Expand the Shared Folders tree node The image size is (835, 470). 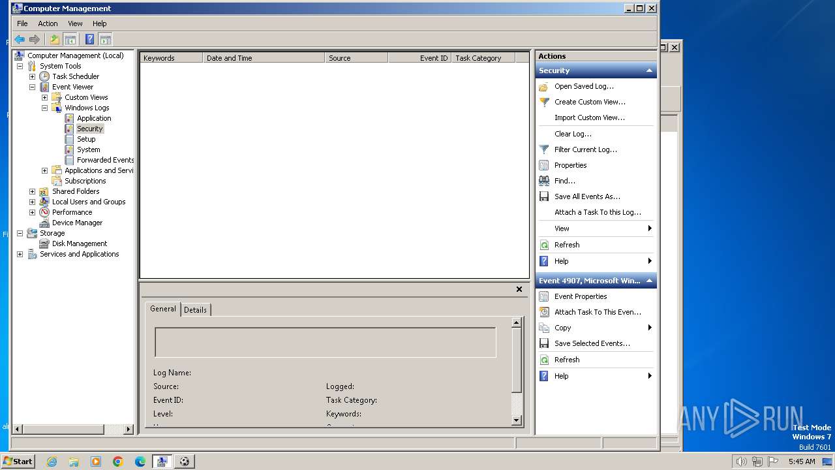pyautogui.click(x=32, y=191)
